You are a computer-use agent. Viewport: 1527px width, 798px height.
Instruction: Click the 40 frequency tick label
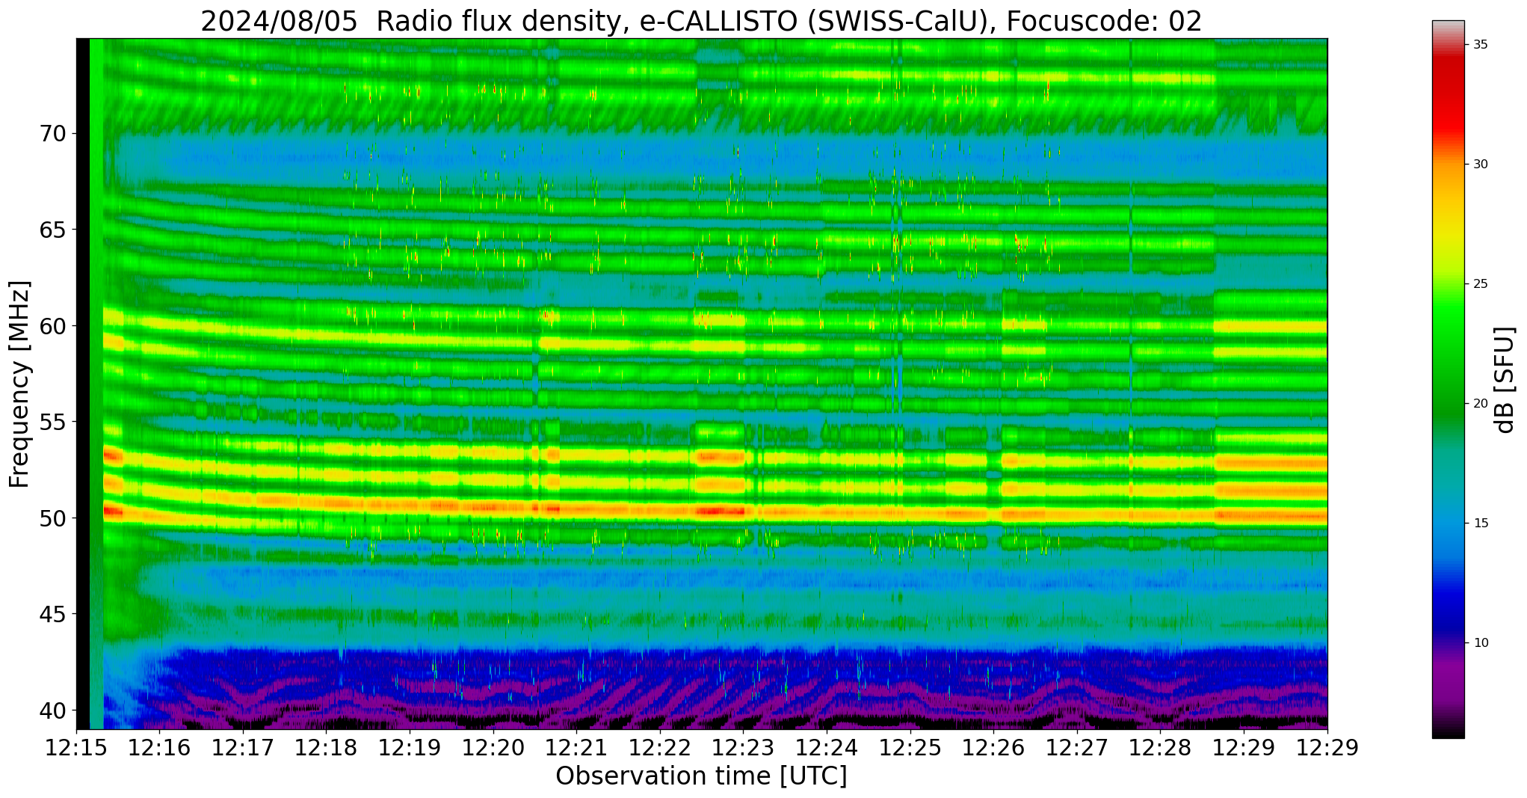tap(53, 710)
